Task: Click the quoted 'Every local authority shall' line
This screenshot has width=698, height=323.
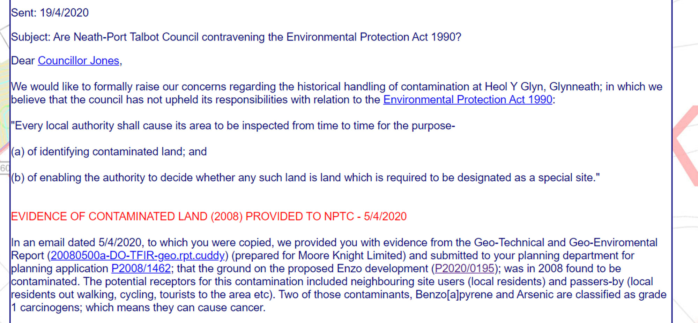Action: [233, 126]
